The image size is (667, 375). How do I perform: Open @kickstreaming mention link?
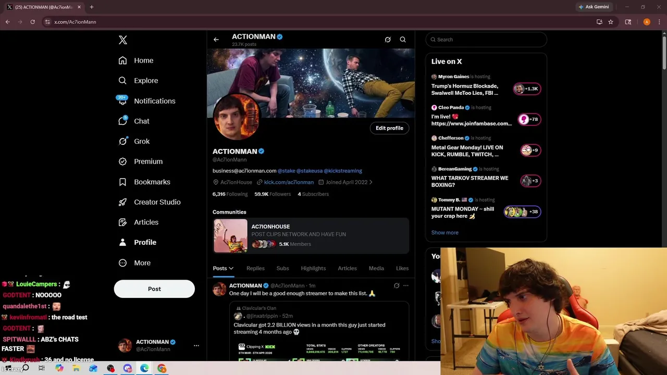point(343,171)
